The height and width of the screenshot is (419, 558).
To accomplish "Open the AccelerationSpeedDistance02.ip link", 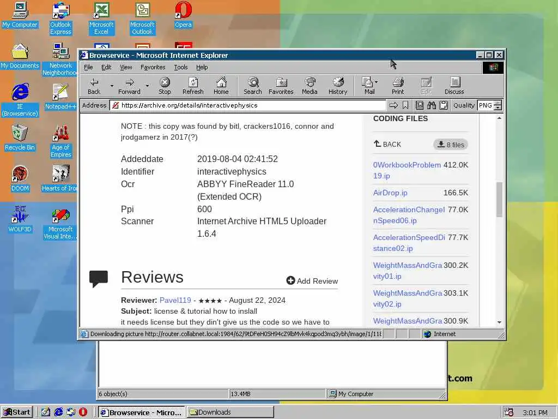I will [x=409, y=243].
